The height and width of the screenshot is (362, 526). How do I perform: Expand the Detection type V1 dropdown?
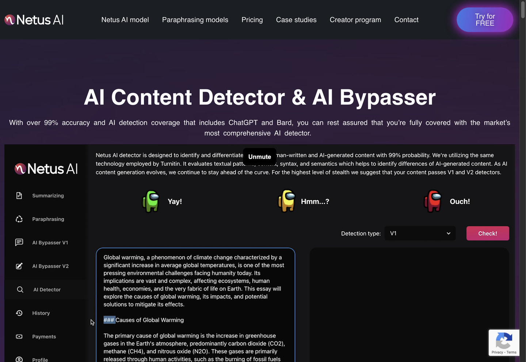click(x=420, y=234)
